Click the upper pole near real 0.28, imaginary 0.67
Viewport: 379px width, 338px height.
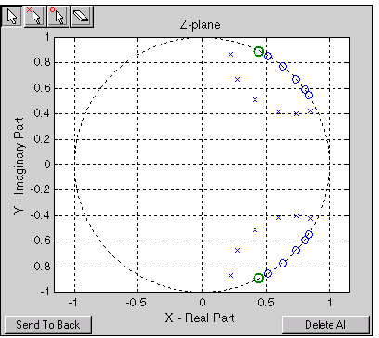pos(237,80)
